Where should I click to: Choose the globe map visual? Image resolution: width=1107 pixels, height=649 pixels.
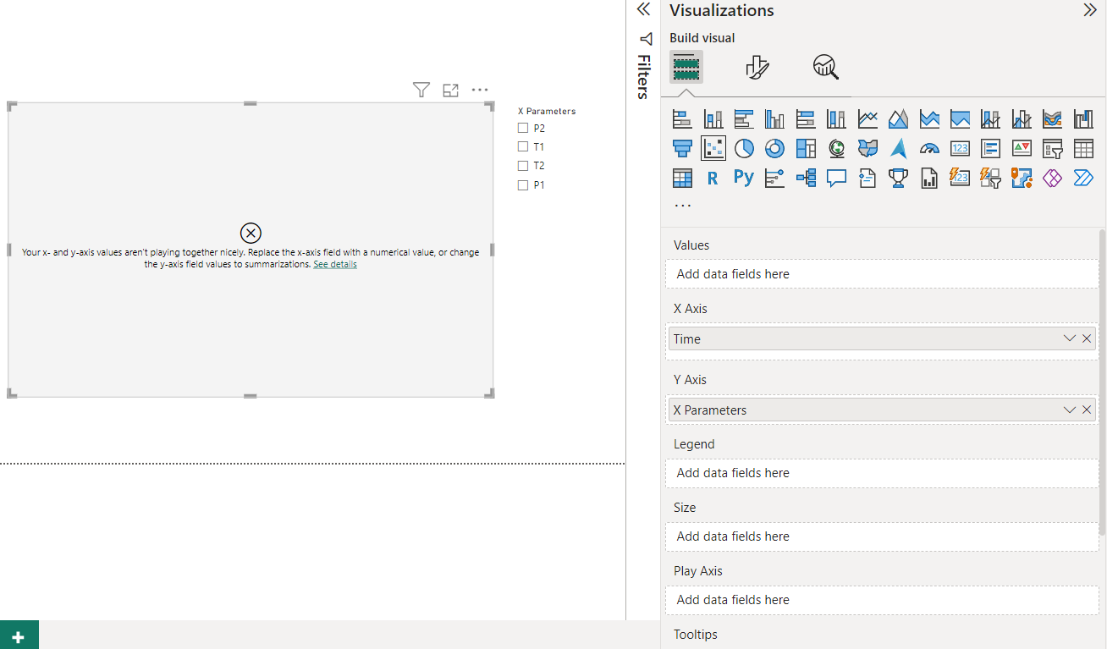pyautogui.click(x=837, y=148)
